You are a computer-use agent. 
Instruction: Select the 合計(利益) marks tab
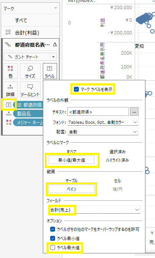(30, 32)
